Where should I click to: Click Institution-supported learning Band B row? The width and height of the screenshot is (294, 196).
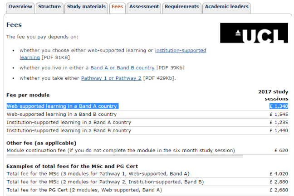point(69,131)
